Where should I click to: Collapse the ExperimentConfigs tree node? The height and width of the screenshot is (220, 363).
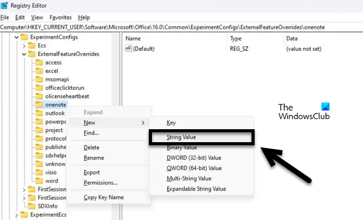point(16,37)
